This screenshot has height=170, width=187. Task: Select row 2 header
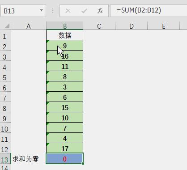coord(5,46)
